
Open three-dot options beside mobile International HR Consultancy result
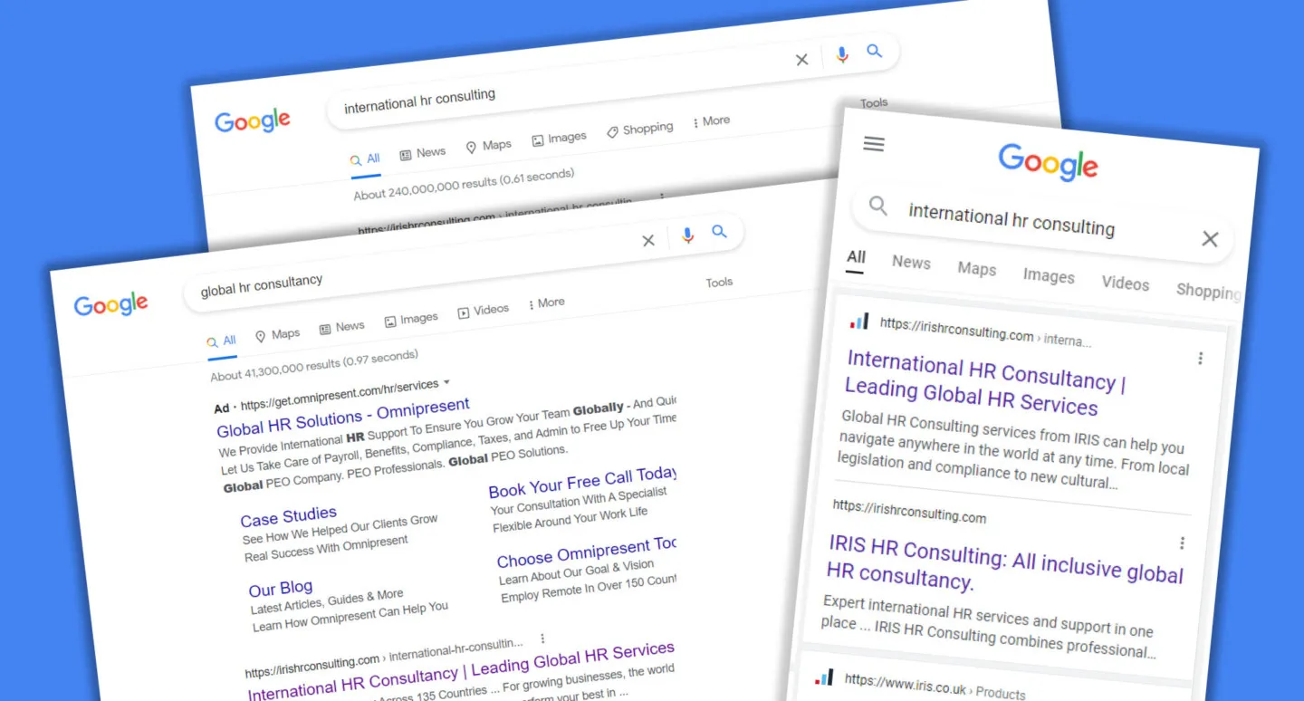[1201, 359]
